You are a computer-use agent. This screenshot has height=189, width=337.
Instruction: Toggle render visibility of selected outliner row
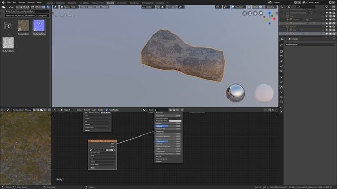coord(333,34)
